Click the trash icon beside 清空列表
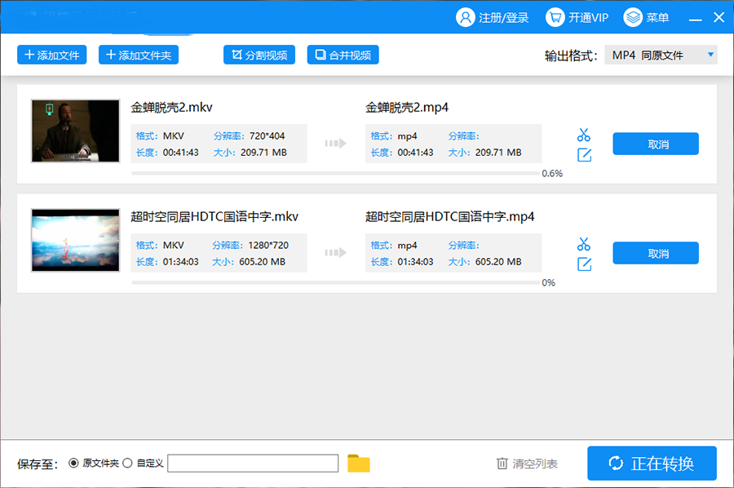Image resolution: width=734 pixels, height=488 pixels. [x=502, y=464]
